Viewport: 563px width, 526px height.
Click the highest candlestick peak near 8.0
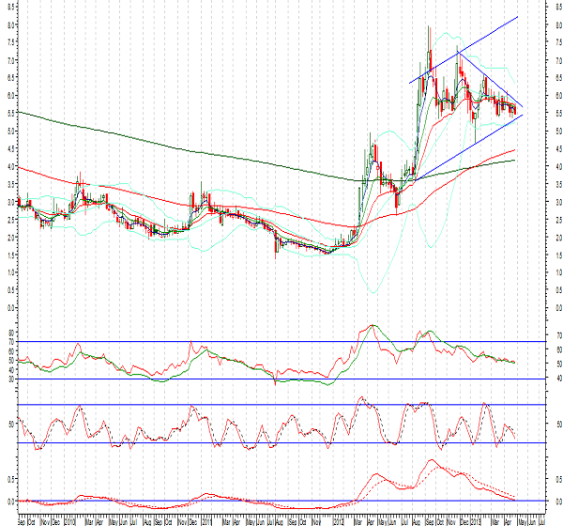click(429, 27)
